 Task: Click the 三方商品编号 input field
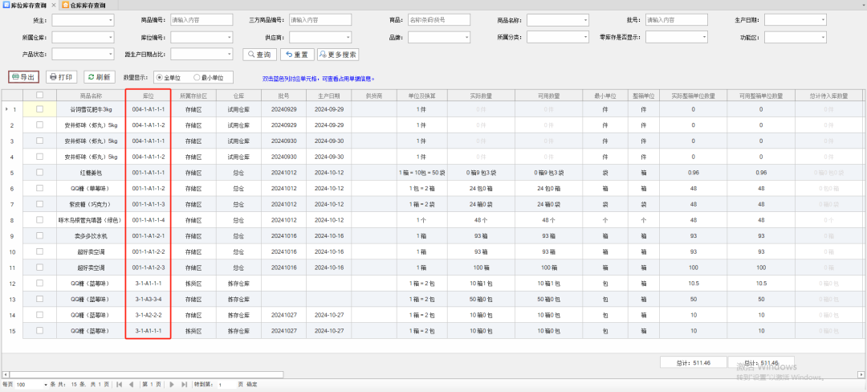(x=320, y=20)
